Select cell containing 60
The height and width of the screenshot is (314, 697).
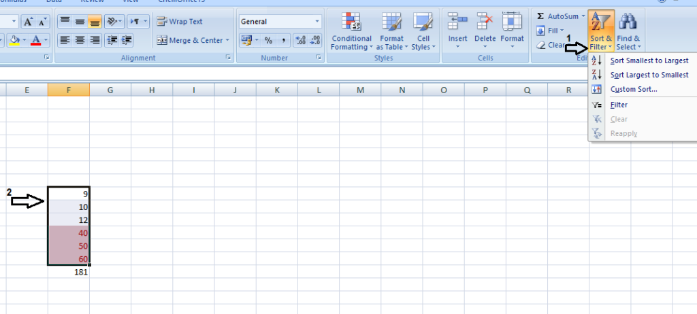(69, 259)
